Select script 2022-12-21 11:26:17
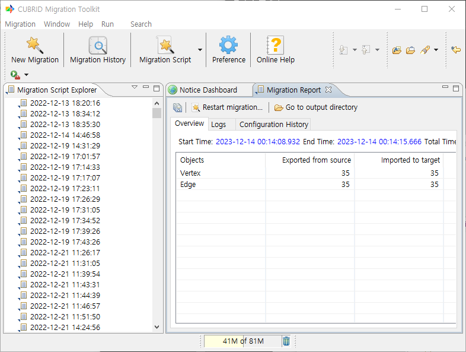 65,253
